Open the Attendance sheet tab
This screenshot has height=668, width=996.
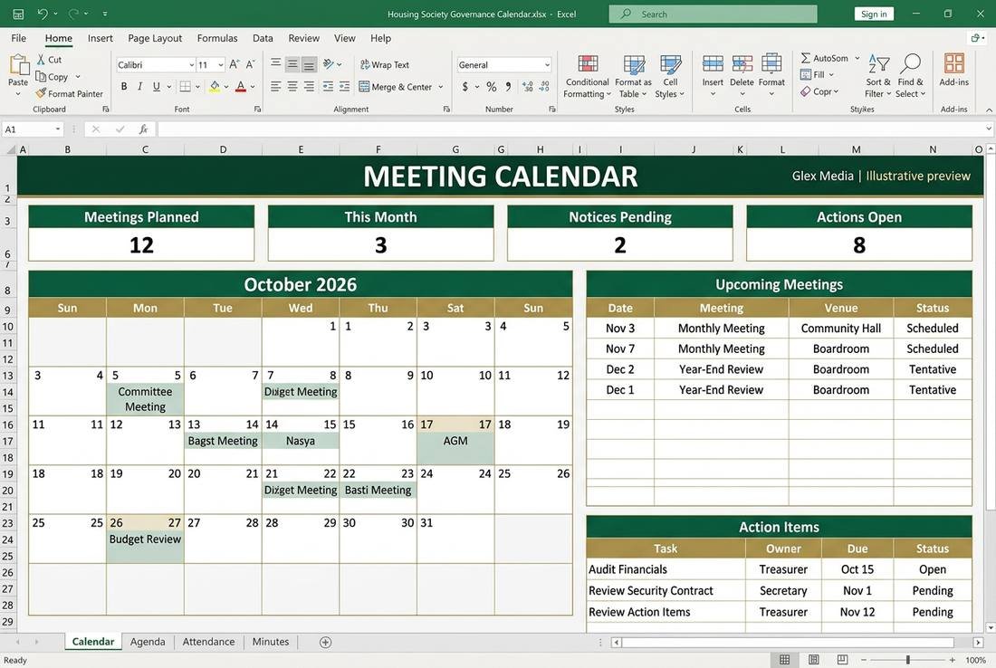click(208, 642)
